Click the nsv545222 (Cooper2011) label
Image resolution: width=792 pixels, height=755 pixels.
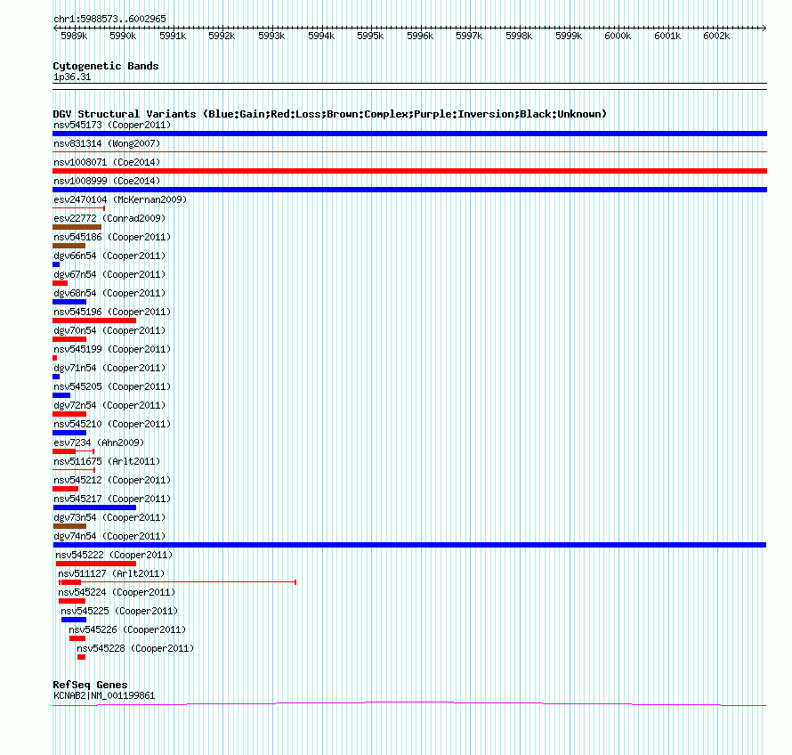pos(114,555)
